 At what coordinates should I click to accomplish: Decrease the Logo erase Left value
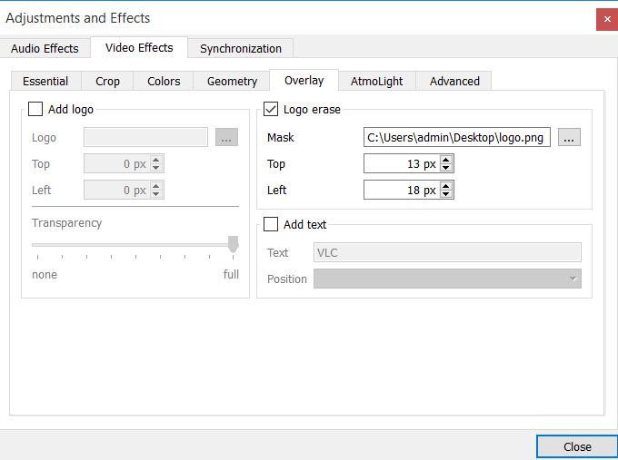coord(446,195)
